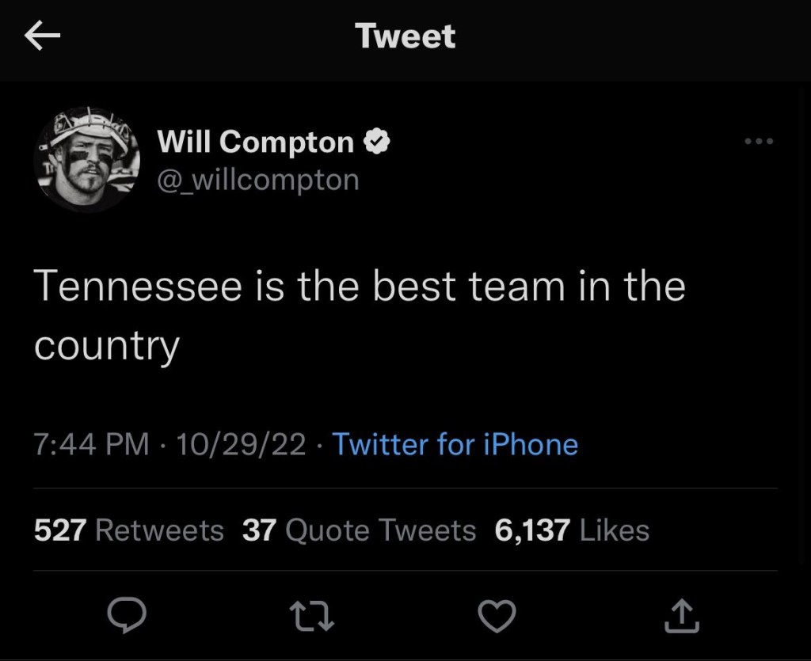
Task: Open the share tweet icon
Action: point(683,616)
